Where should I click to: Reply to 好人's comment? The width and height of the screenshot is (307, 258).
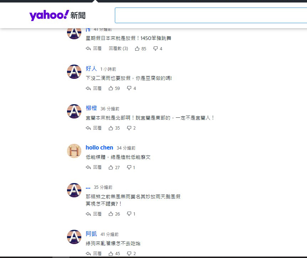(94, 88)
